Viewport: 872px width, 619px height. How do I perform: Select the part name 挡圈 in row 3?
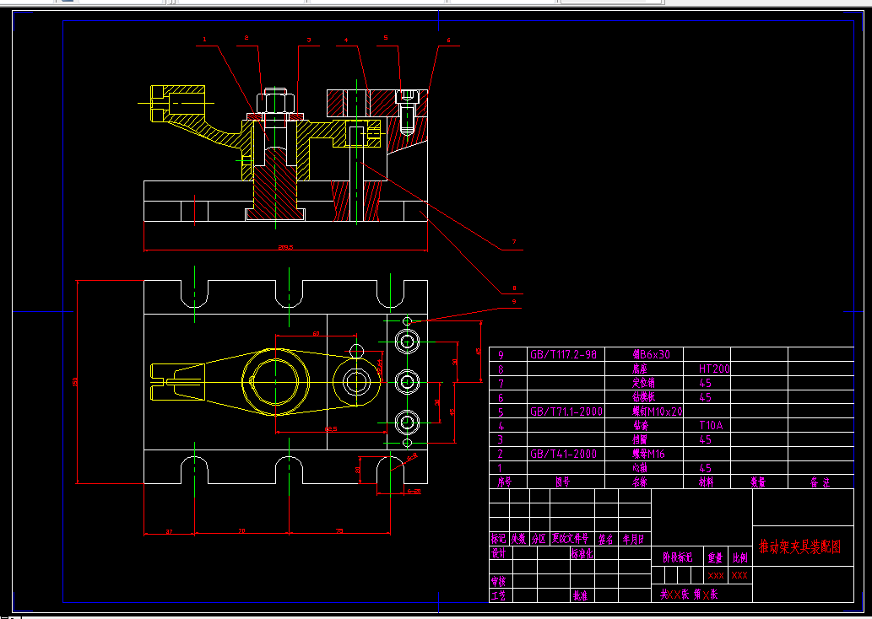point(641,439)
